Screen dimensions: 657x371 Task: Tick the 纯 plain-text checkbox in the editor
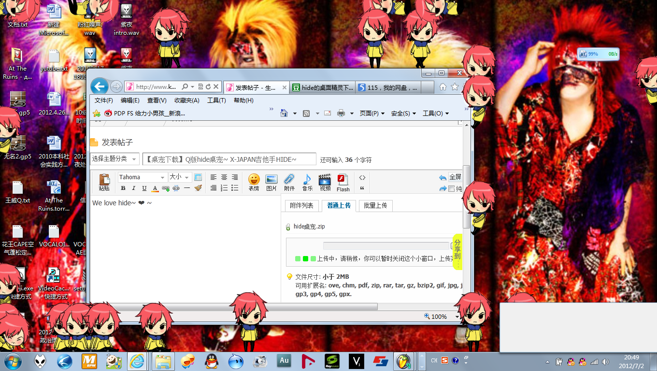[452, 189]
